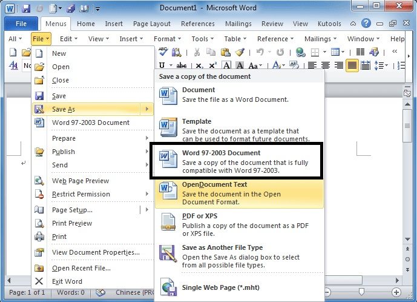Image resolution: width=417 pixels, height=302 pixels.
Task: Click the Save icon in the quick access toolbar
Action: [26, 8]
